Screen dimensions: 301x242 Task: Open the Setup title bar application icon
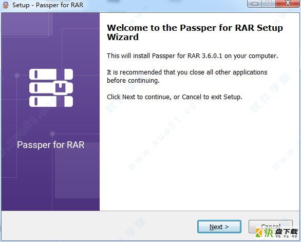click(x=6, y=5)
